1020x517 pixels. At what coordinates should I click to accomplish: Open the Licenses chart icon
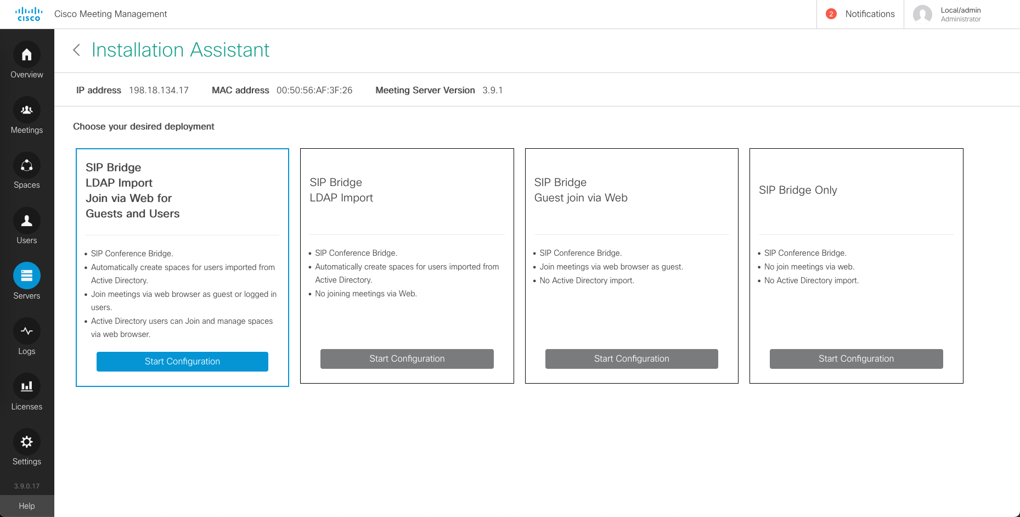[x=26, y=386]
